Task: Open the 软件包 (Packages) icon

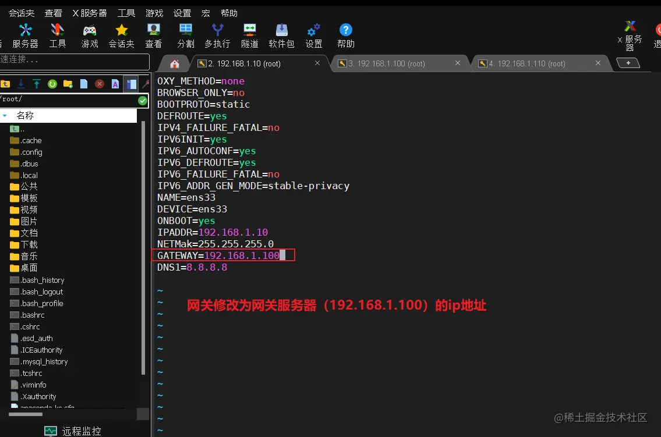Action: tap(281, 35)
